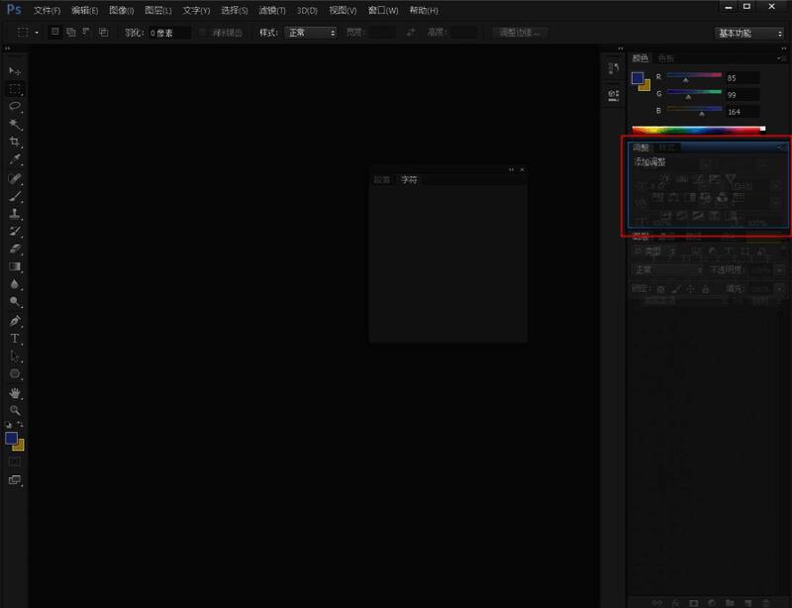
Task: Open the 滤镜(T) menu
Action: pyautogui.click(x=272, y=10)
